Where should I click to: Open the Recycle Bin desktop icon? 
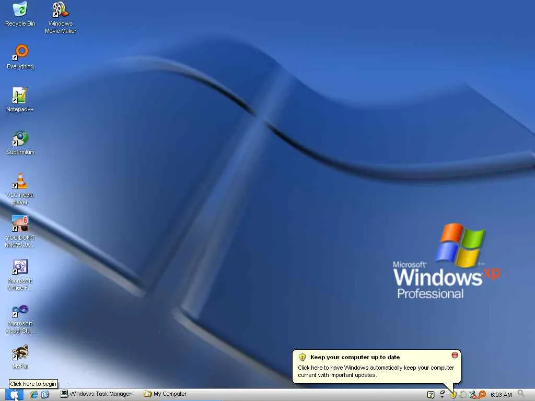[20, 14]
